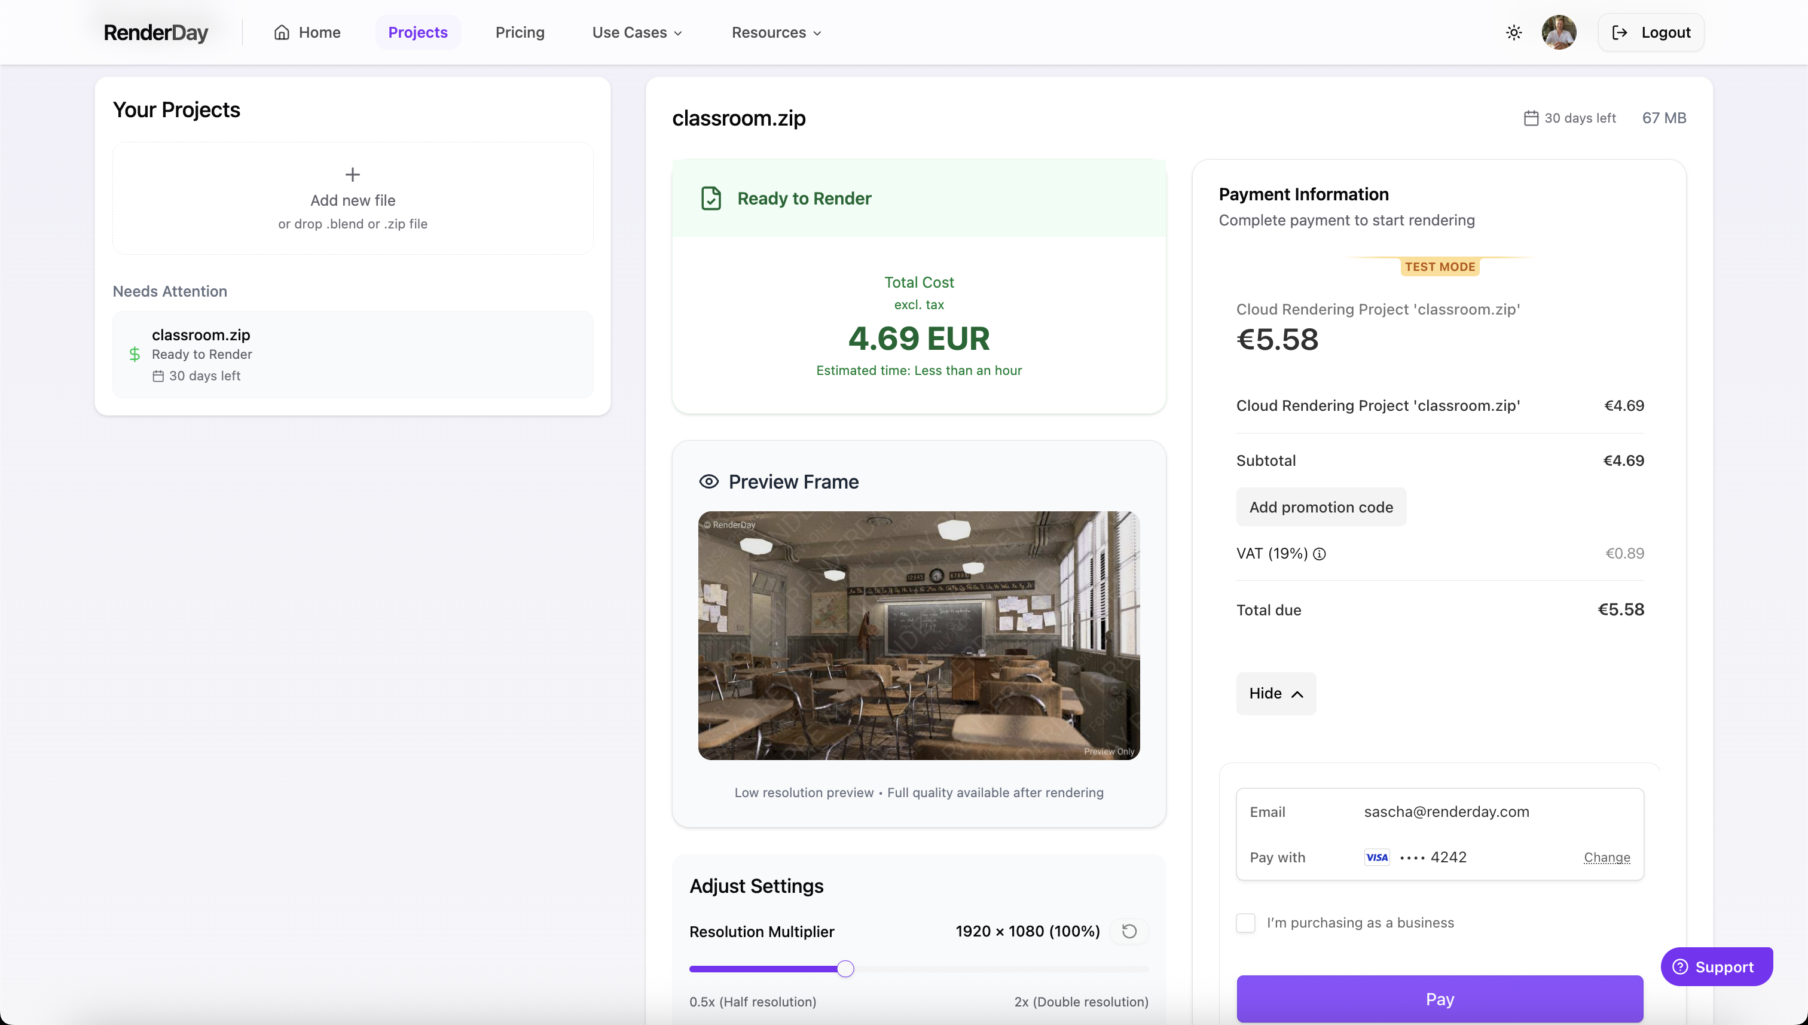Click the TEST MODE badge
Viewport: 1808px width, 1025px height.
(1439, 267)
